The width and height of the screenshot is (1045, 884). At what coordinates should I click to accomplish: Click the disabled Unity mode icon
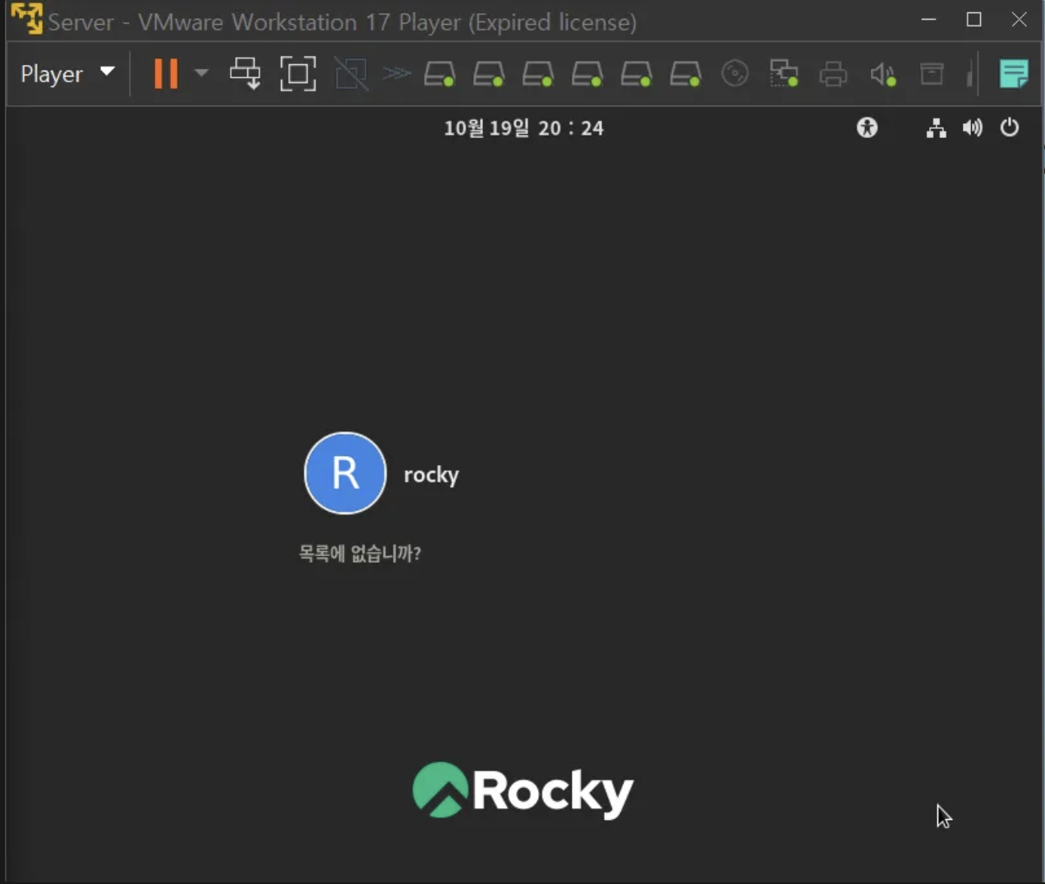[x=352, y=73]
